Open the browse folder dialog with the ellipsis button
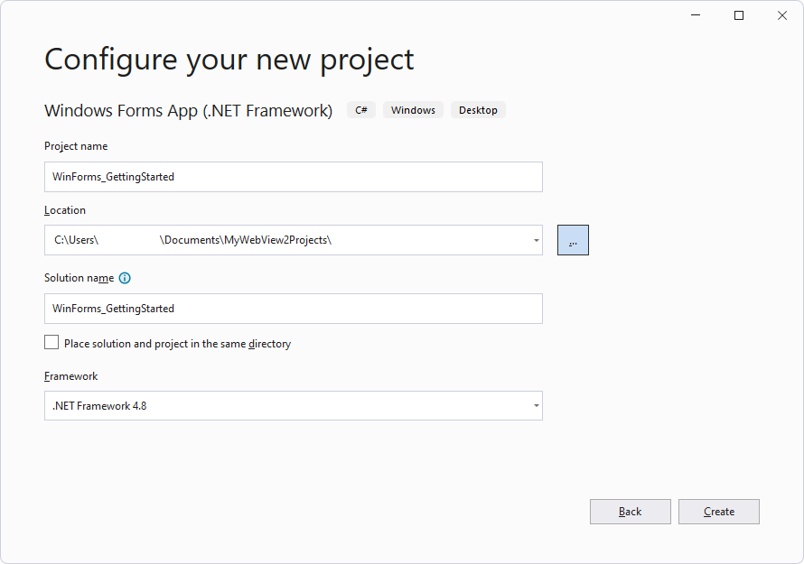804x564 pixels. pyautogui.click(x=573, y=239)
